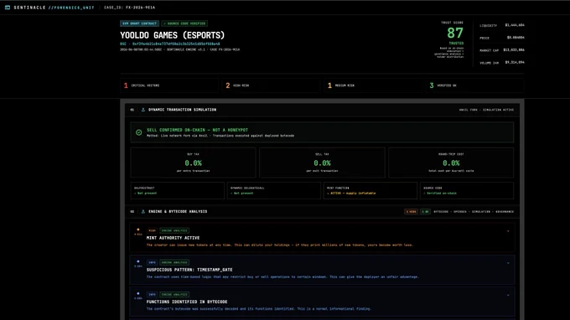Select the CASE_ID FX-2026-9E1A label
The height and width of the screenshot is (320, 570).
(x=129, y=8)
